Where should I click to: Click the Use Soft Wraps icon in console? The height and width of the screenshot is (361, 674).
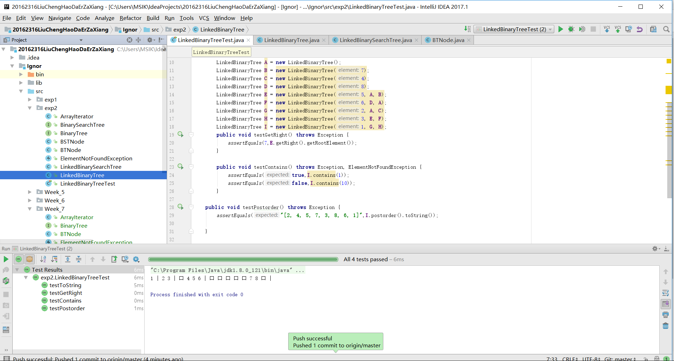click(x=666, y=293)
